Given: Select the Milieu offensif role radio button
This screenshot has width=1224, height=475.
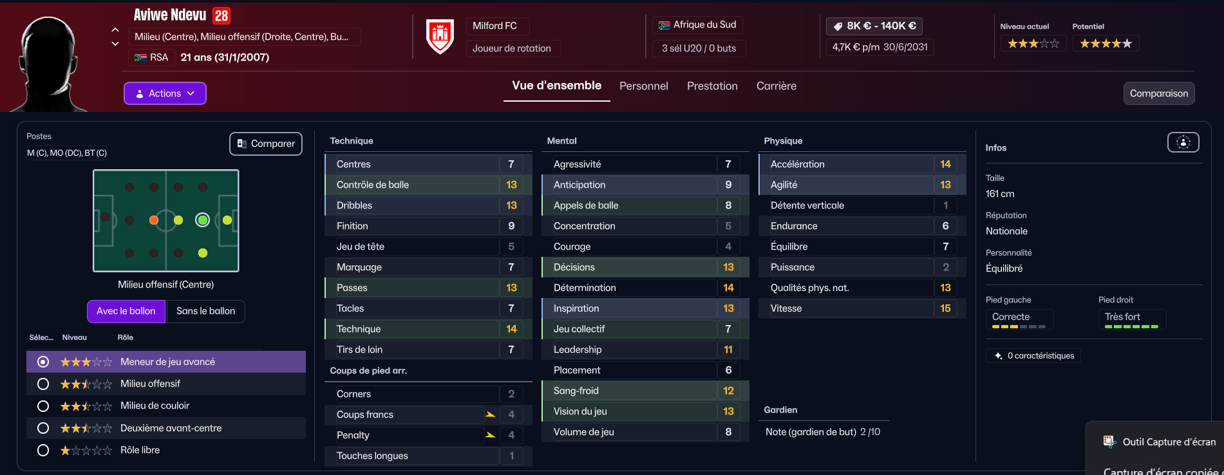Looking at the screenshot, I should click(x=43, y=384).
